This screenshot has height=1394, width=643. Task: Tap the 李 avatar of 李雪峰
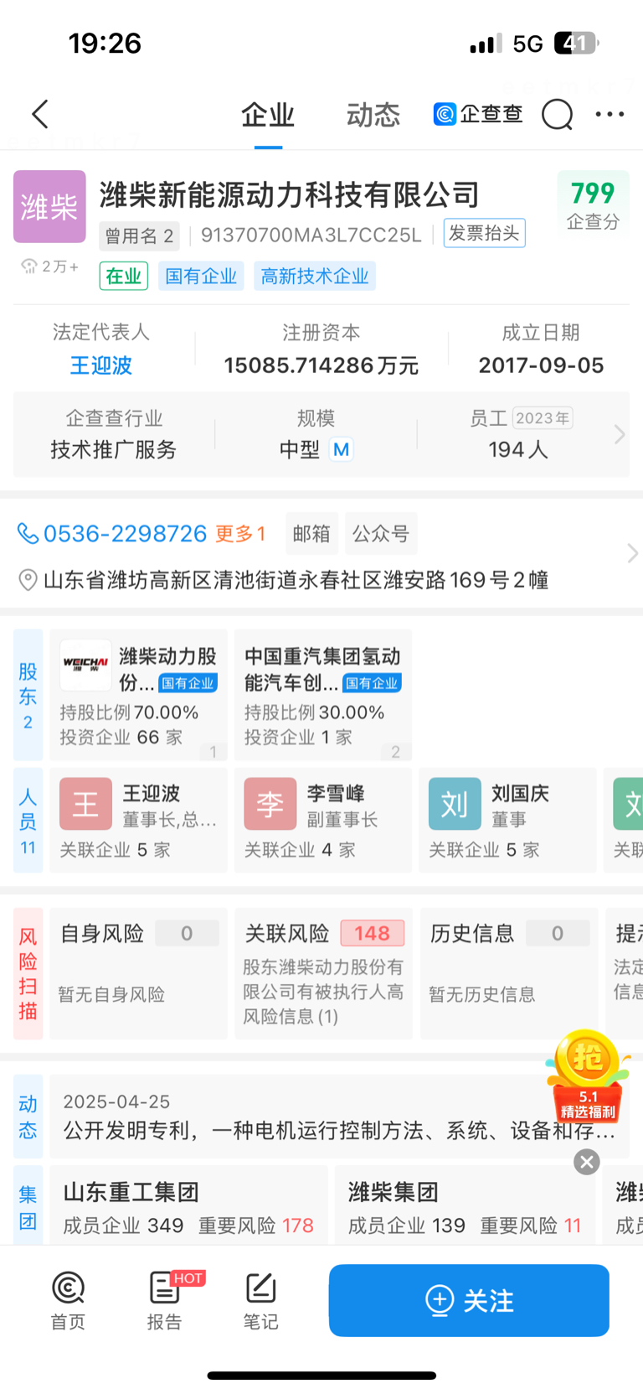pos(270,803)
